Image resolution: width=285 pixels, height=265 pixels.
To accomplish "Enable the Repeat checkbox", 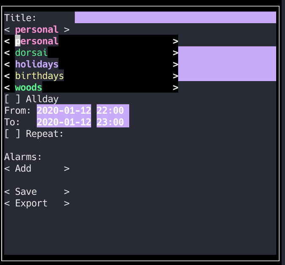I will pos(12,134).
